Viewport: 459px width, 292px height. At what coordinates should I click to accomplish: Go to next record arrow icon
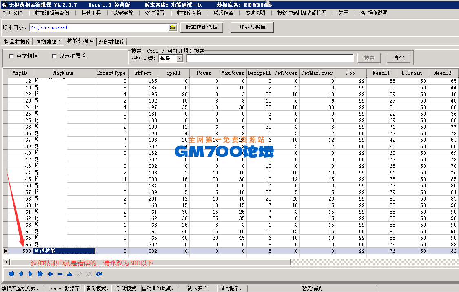(30, 274)
